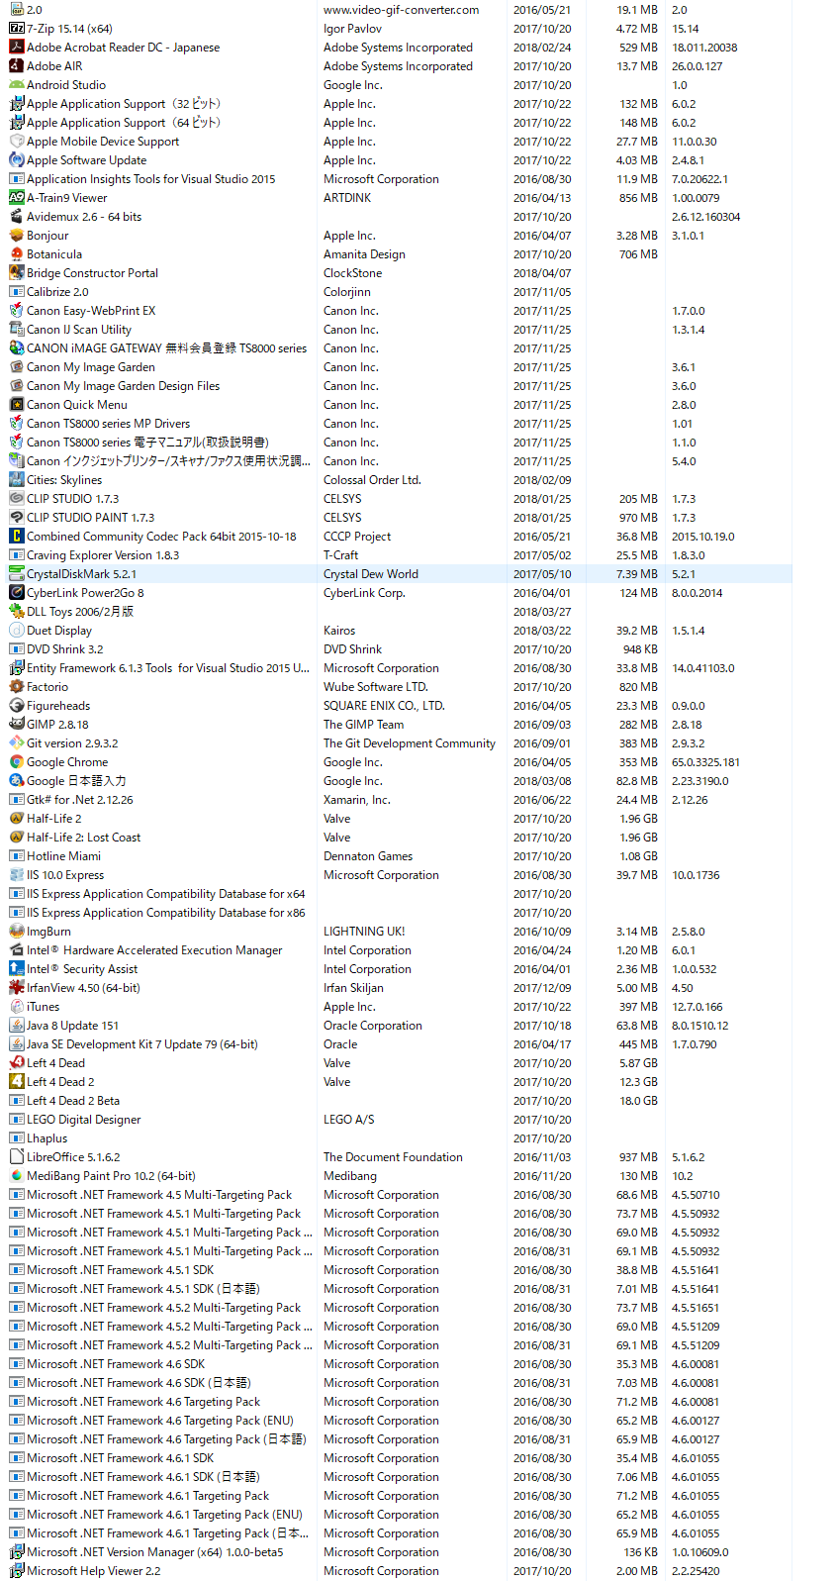837x1581 pixels.
Task: Click the SQUARE ENIX CO., LTD. publisher cell
Action: (x=384, y=706)
